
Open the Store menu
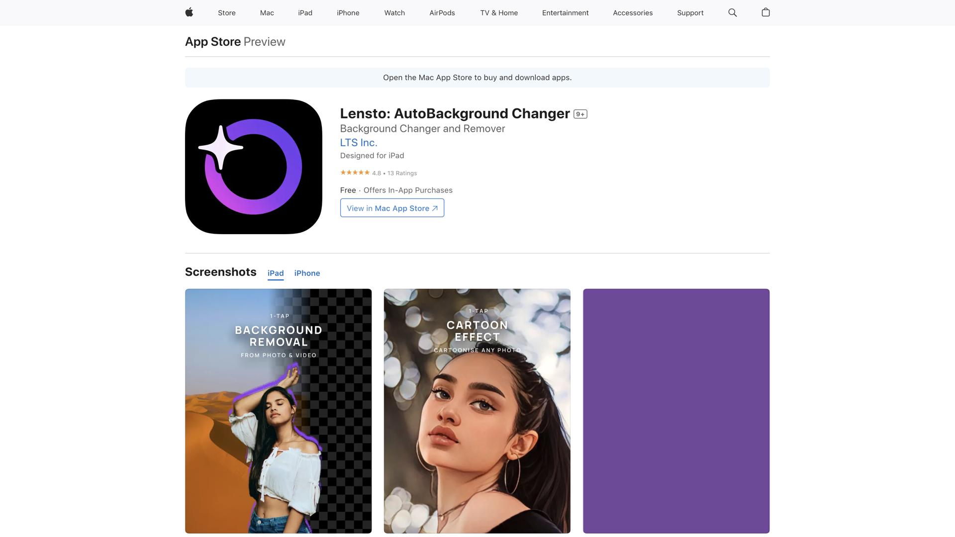[226, 13]
